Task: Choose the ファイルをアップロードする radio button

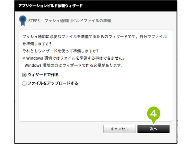Action: tap(24, 83)
